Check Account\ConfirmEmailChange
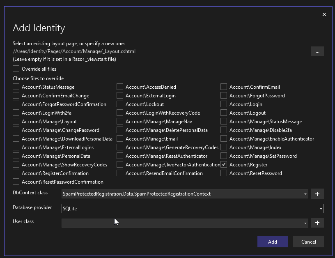This screenshot has width=335, height=258. pyautogui.click(x=16, y=95)
